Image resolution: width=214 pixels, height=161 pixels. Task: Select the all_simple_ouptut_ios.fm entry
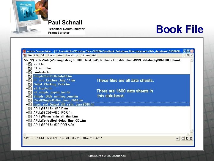tap(52, 92)
